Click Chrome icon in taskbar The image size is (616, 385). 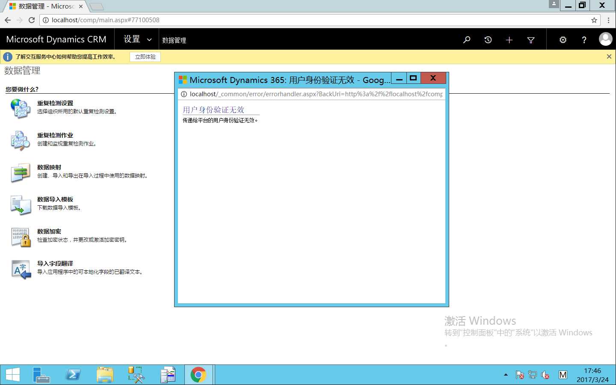pyautogui.click(x=198, y=375)
